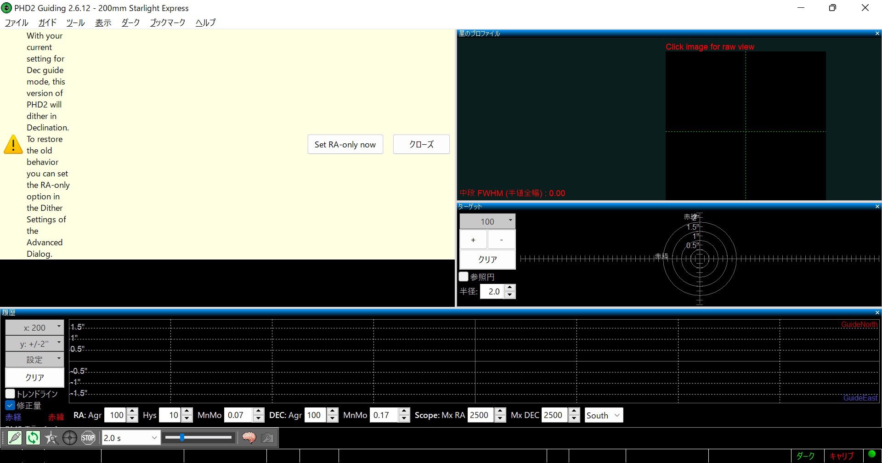Open the x: 200 history scale dropdown
Viewport: 882px width, 463px height.
[x=34, y=327]
